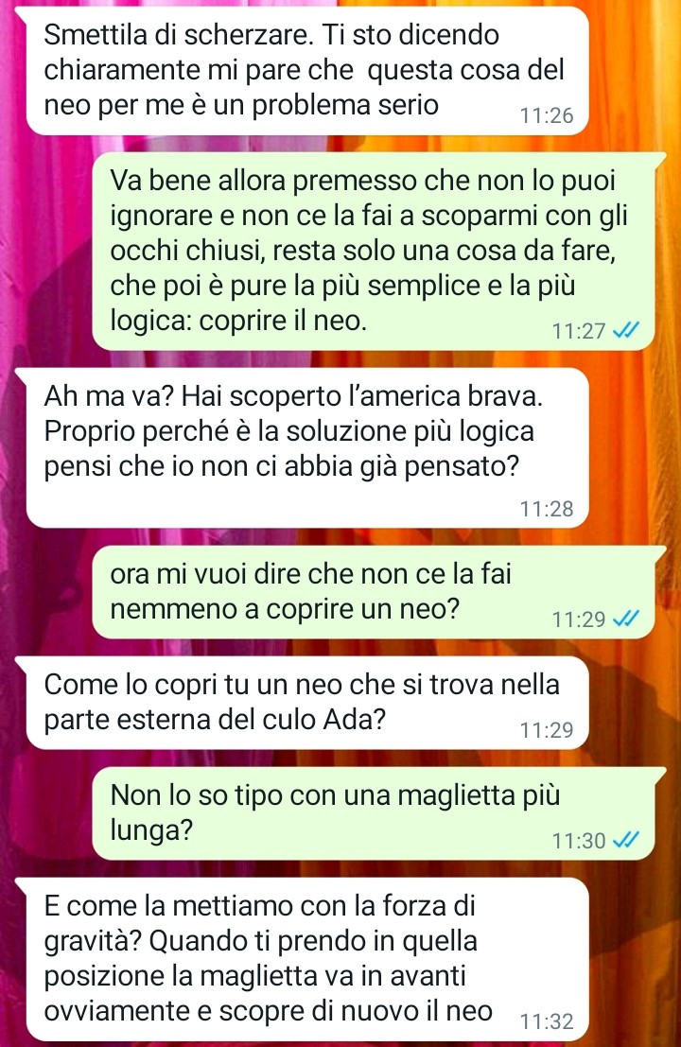Tap the double-check read receipt at 11:30
This screenshot has height=1047, width=681.
pyautogui.click(x=626, y=840)
